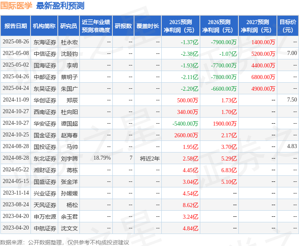
Task: Click researcher 张金洋
Action: (x=69, y=182)
